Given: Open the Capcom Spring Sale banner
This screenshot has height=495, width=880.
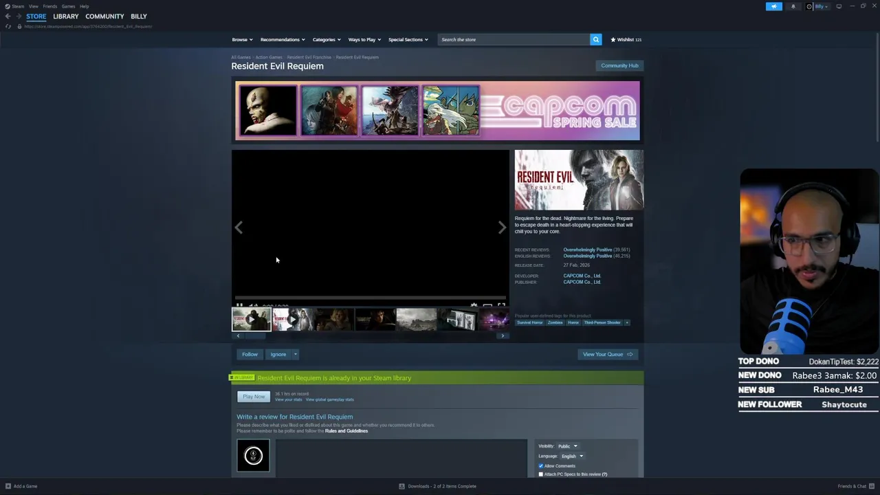Looking at the screenshot, I should [437, 111].
